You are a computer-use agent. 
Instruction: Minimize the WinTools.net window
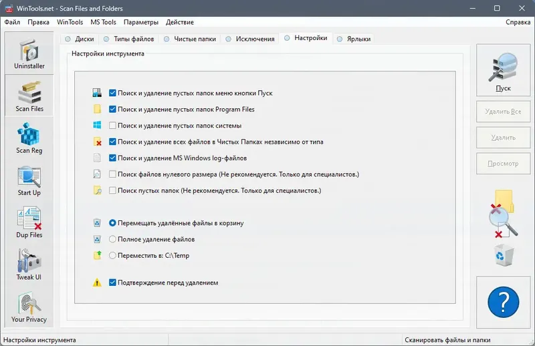(x=473, y=8)
